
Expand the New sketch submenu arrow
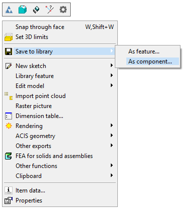112,65
